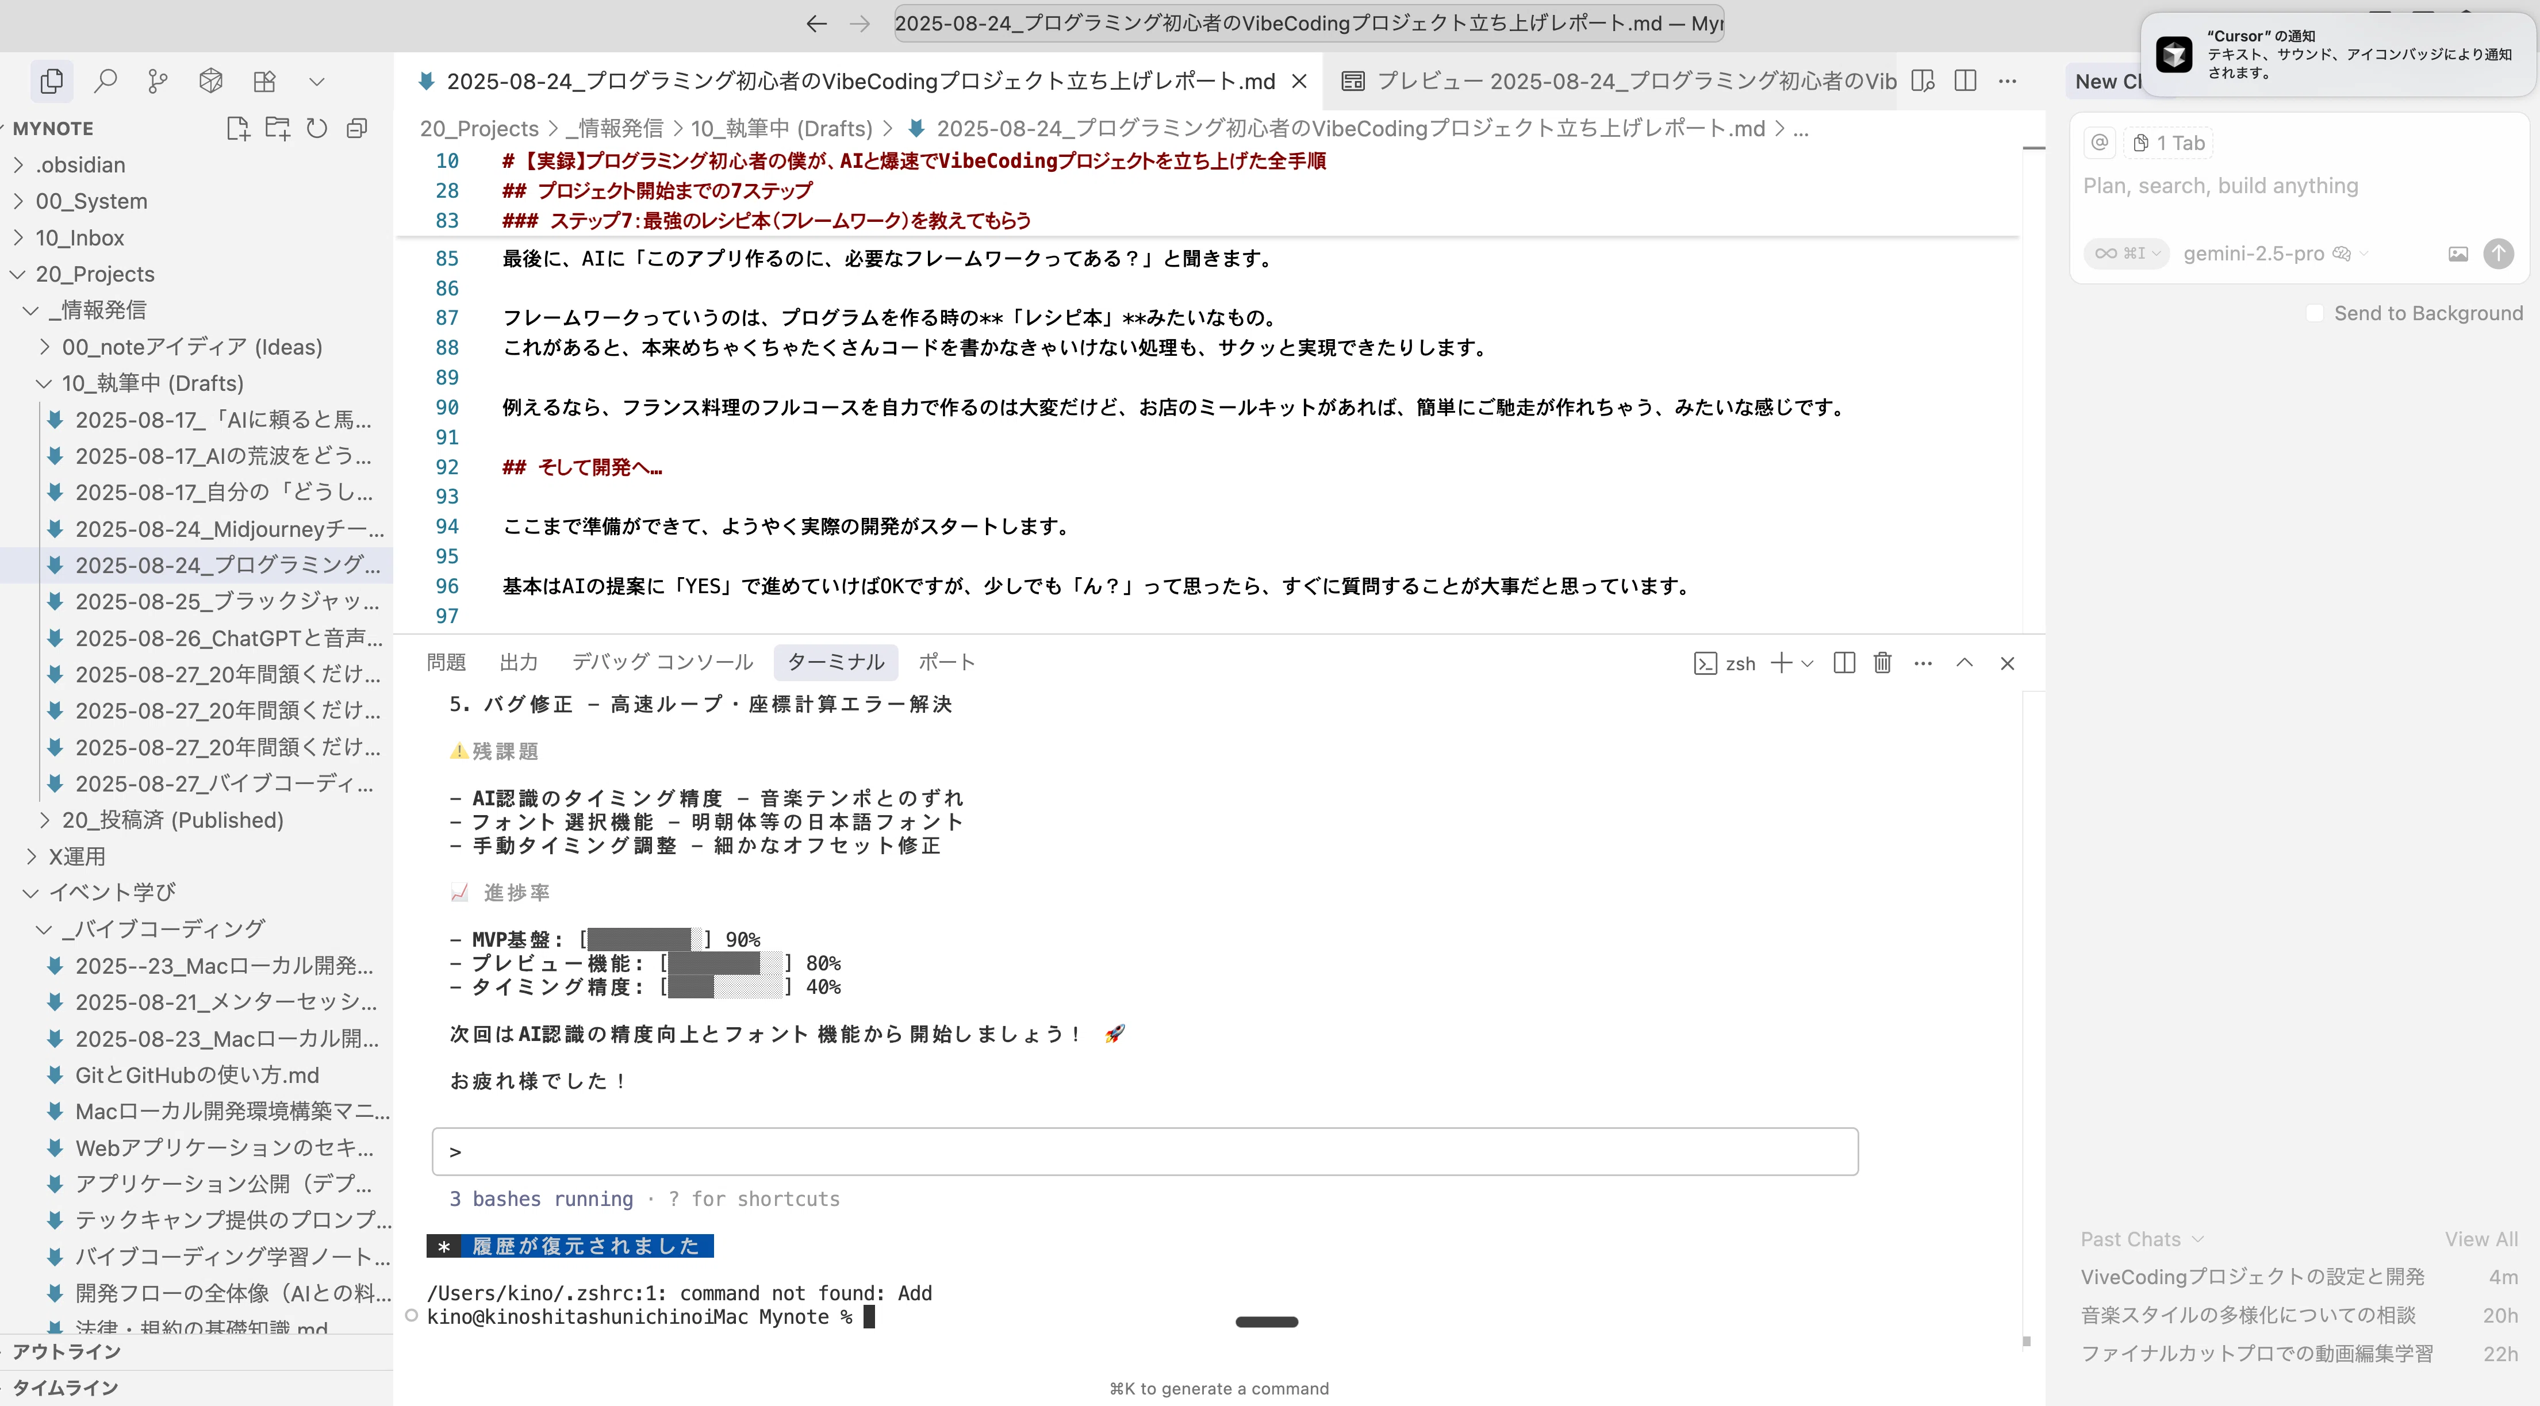Open terminal panel more actions
Viewport: 2540px width, 1406px height.
pos(1923,663)
